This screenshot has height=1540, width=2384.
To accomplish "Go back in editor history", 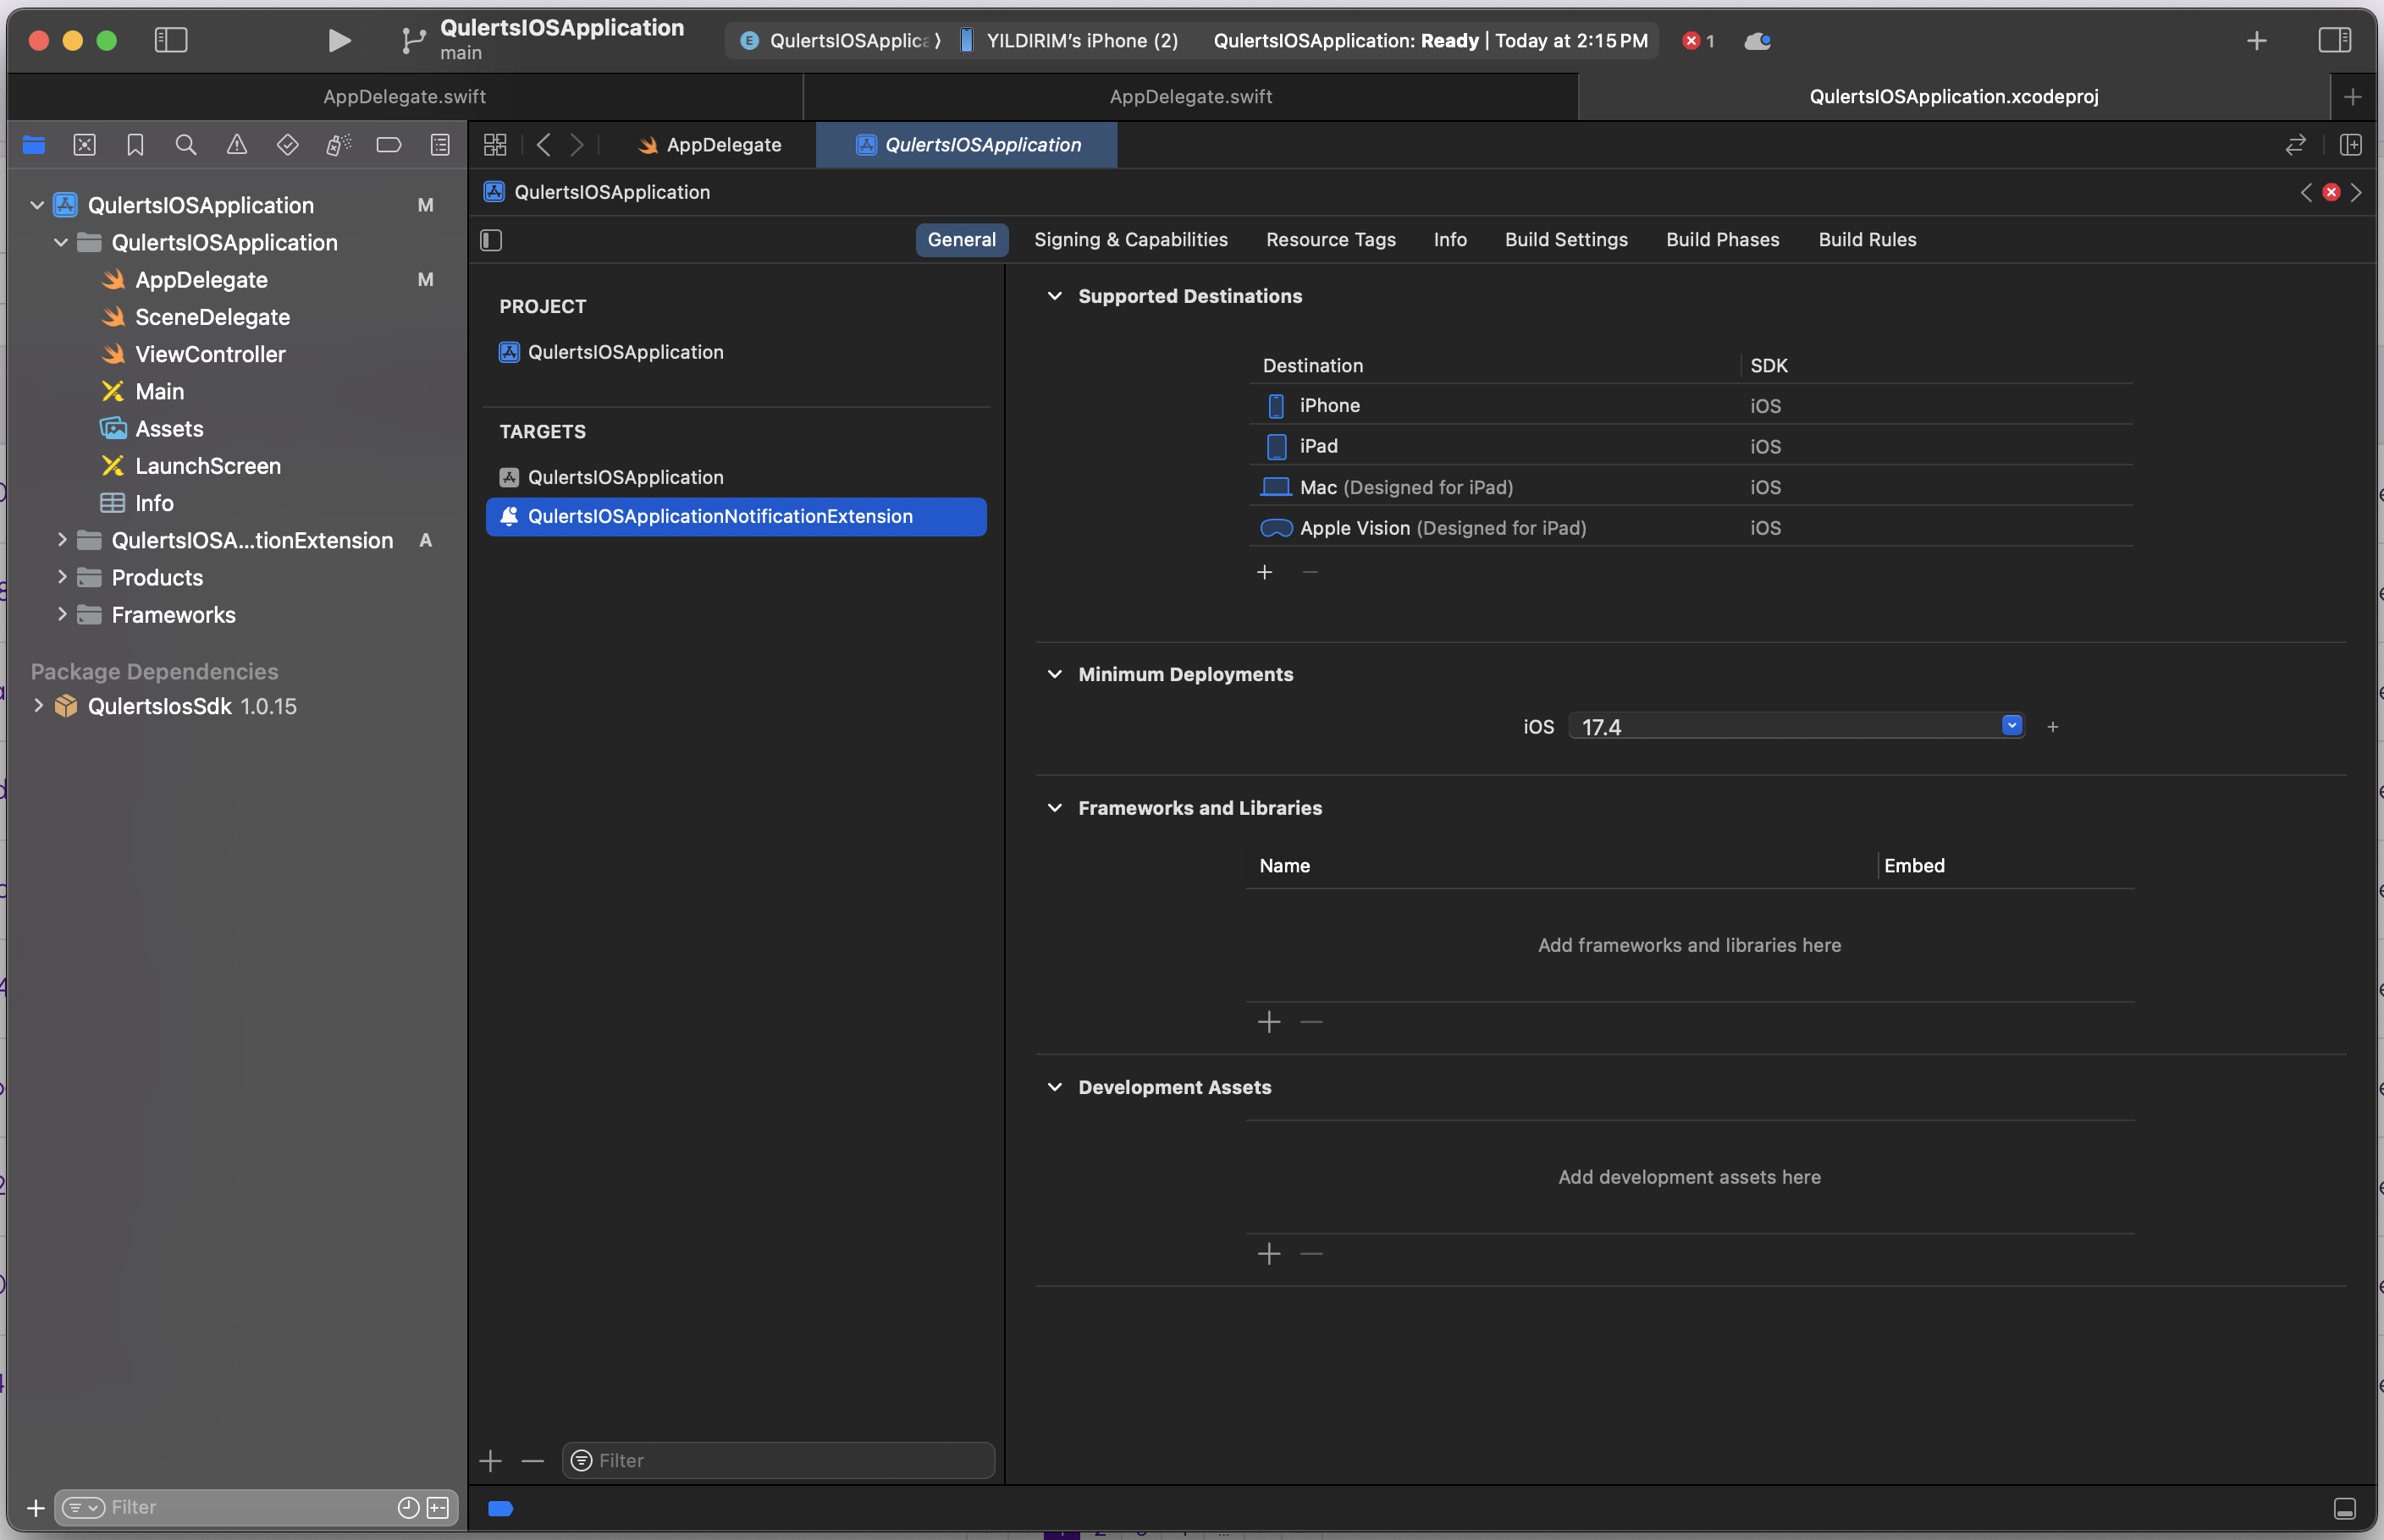I will point(544,145).
